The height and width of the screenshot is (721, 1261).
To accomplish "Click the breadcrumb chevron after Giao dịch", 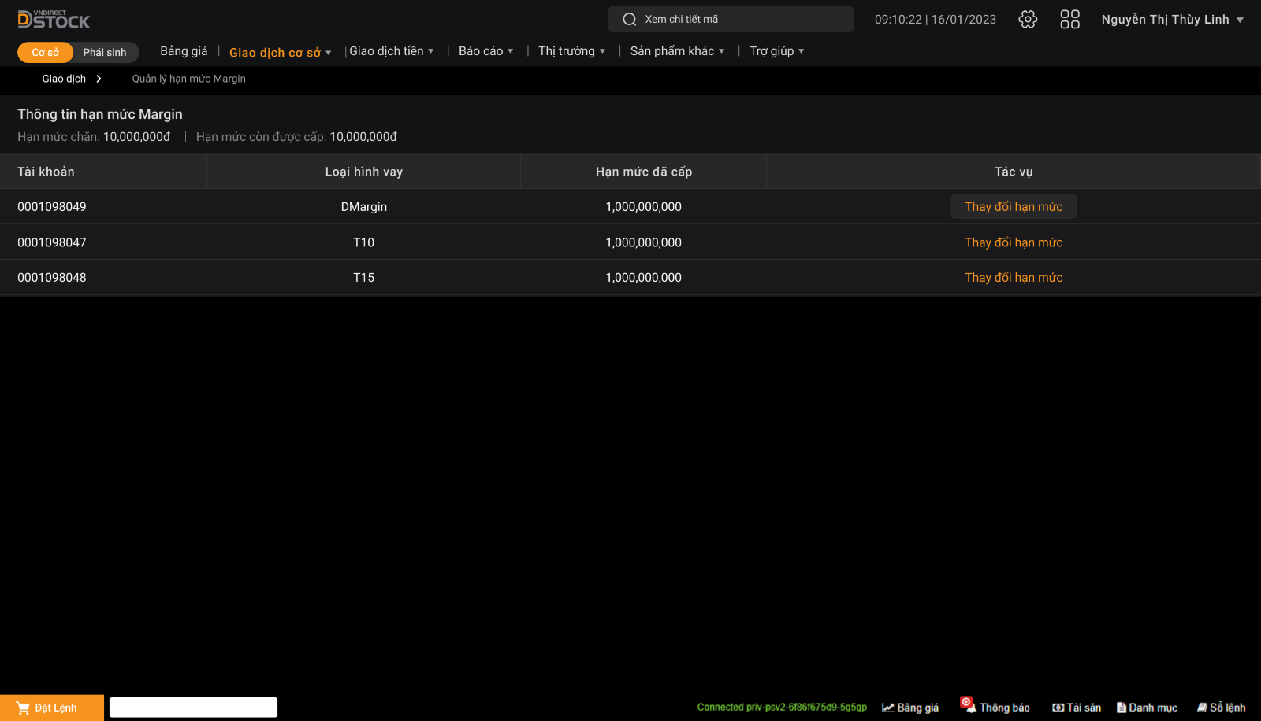I will coord(99,79).
